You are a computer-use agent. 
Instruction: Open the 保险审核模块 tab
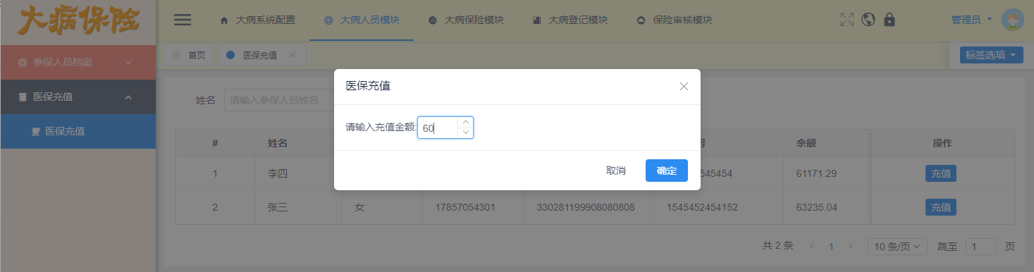(x=674, y=20)
